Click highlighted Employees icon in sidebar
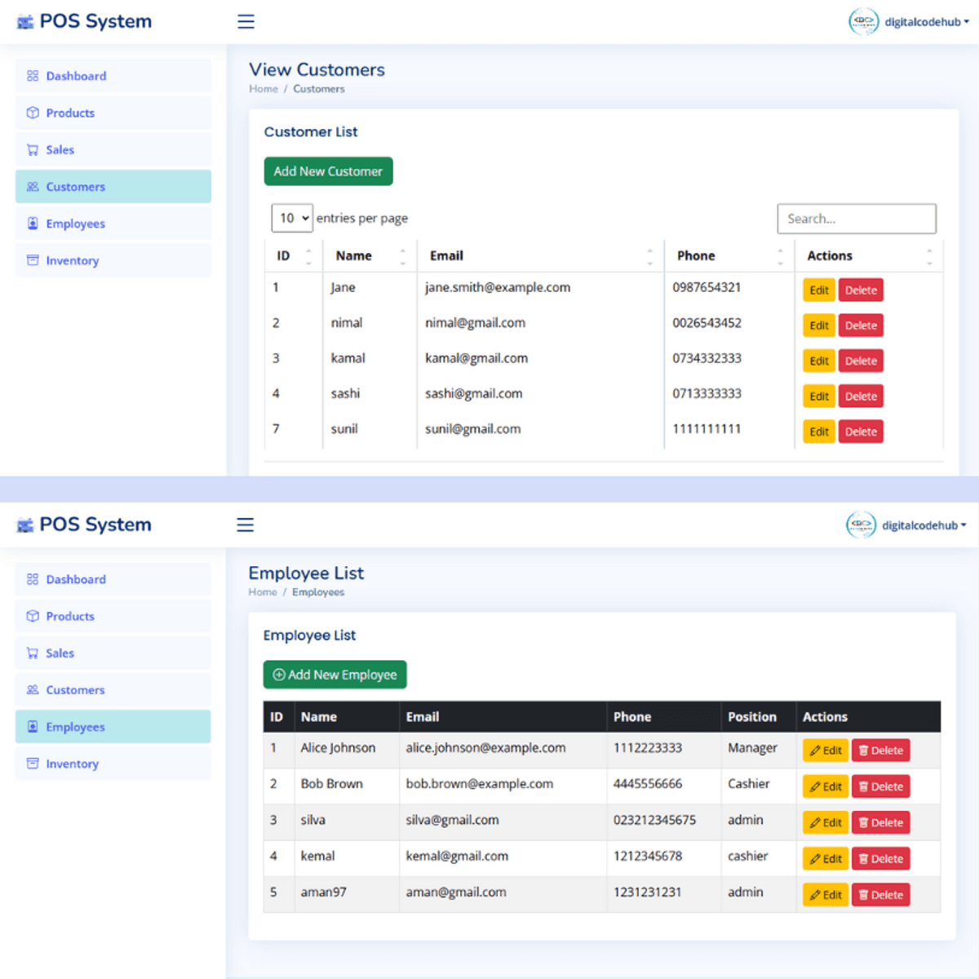This screenshot has height=979, width=979. [x=33, y=727]
